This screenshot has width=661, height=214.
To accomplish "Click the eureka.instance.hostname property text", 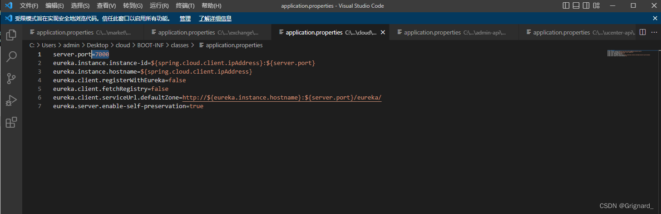I will 95,72.
